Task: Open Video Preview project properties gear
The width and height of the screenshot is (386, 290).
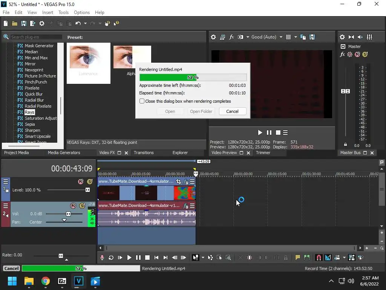Action: [213, 37]
